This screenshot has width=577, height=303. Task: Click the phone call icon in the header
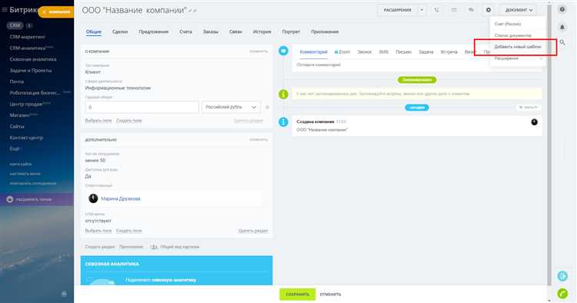(x=436, y=10)
